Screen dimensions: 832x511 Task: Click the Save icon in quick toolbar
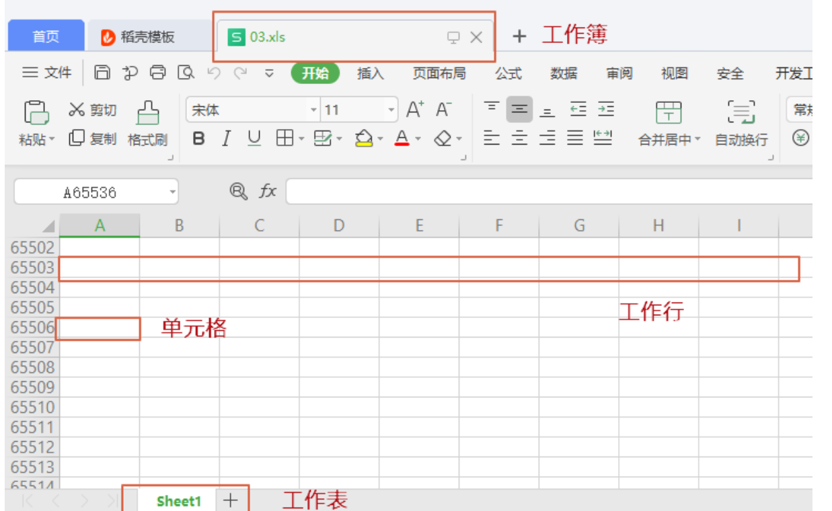pos(102,73)
